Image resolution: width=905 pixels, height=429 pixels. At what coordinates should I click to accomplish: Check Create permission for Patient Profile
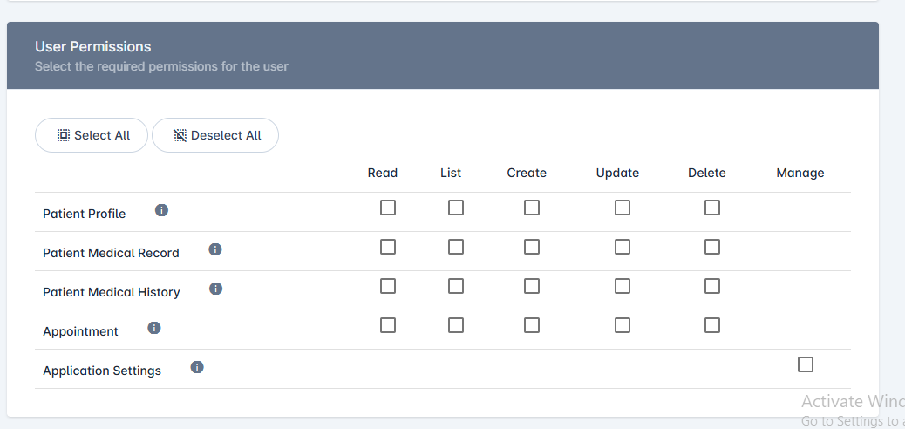532,208
